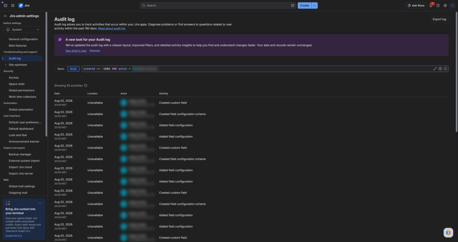
Task: Dismiss the new look banner
Action: tap(95, 51)
